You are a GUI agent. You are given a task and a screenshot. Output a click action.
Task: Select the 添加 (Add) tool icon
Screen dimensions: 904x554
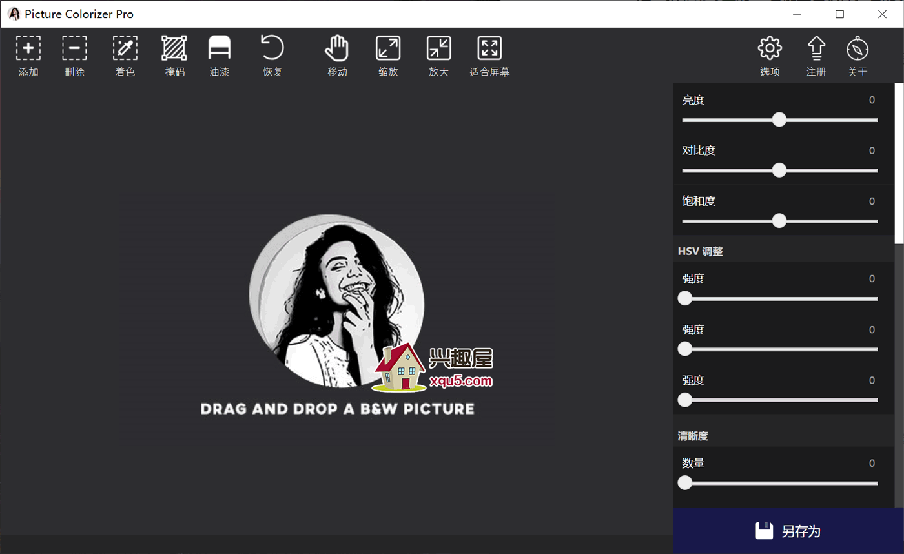tap(28, 48)
